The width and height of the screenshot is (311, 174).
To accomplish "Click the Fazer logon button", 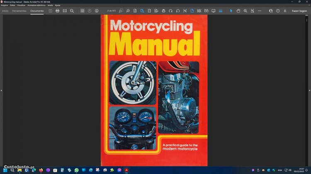I will pos(299,11).
